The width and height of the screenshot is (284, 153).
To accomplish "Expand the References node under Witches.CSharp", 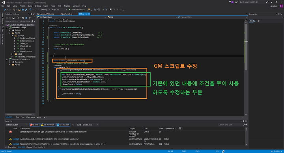I will (x=9, y=30).
